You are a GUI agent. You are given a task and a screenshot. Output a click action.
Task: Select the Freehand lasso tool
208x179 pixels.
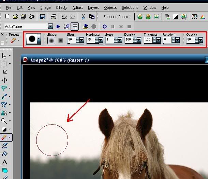click(4, 88)
